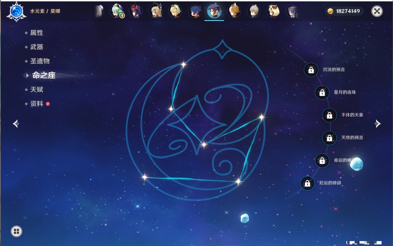Click the lock icon for 不休的天象

pyautogui.click(x=329, y=115)
